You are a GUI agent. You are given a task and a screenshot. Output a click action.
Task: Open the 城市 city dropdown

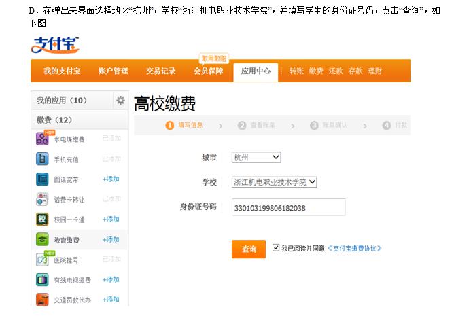point(256,157)
